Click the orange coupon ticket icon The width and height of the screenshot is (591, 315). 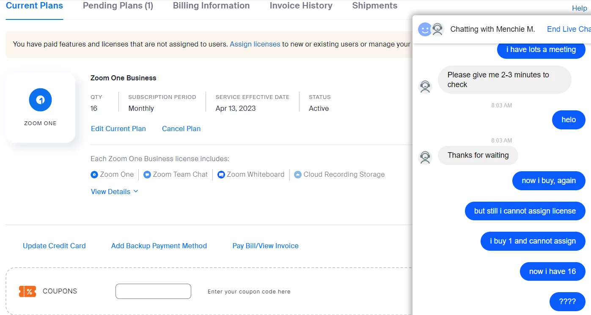(x=27, y=291)
